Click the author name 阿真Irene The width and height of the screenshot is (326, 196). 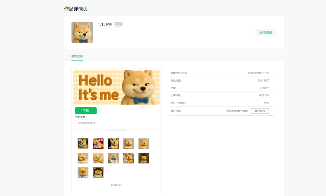point(116,185)
